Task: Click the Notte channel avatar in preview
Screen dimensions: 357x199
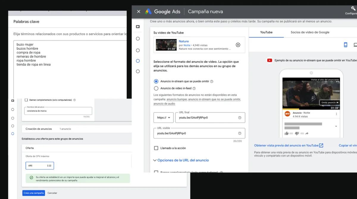Action: 287,114
